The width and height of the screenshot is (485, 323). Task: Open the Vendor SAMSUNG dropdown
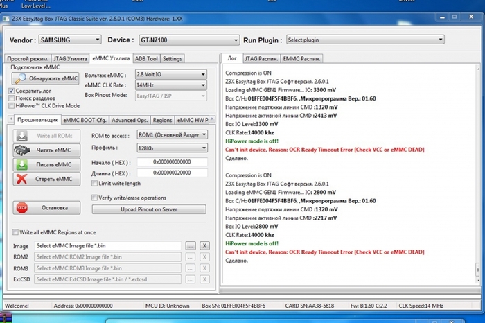pos(68,40)
